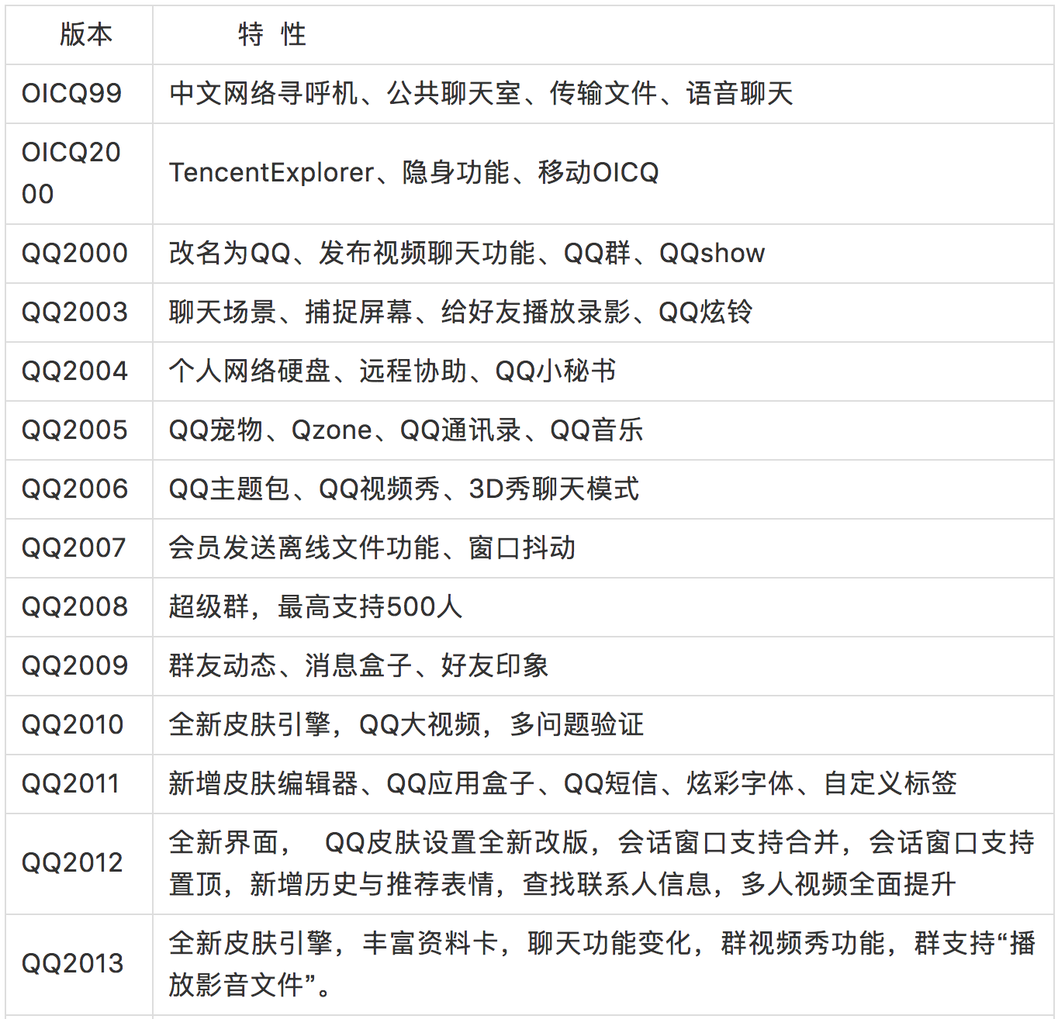Click the feature text starting "个人网络硬盘"

click(x=392, y=371)
